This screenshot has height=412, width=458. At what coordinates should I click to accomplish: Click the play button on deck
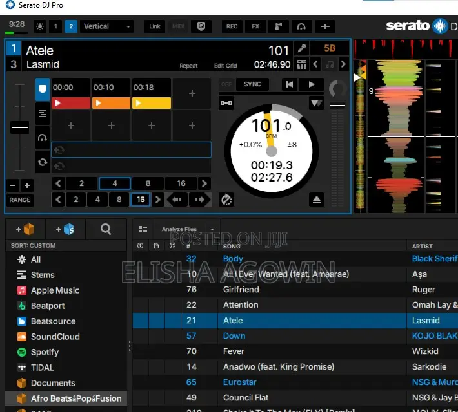pyautogui.click(x=312, y=84)
